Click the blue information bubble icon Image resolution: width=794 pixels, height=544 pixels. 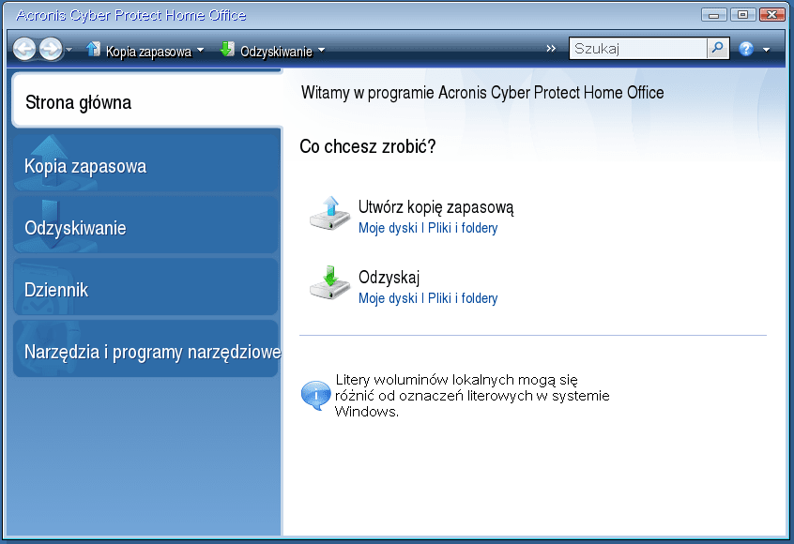316,395
